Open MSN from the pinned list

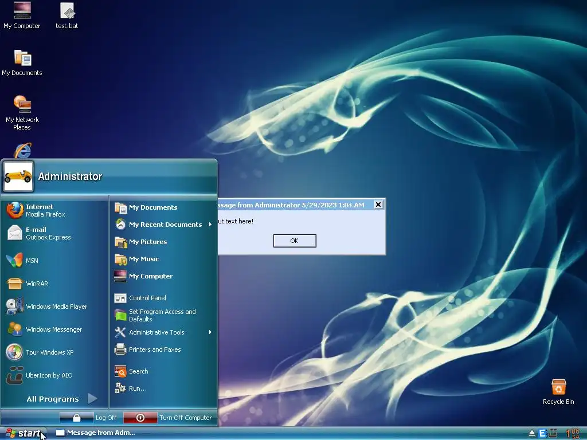point(55,261)
